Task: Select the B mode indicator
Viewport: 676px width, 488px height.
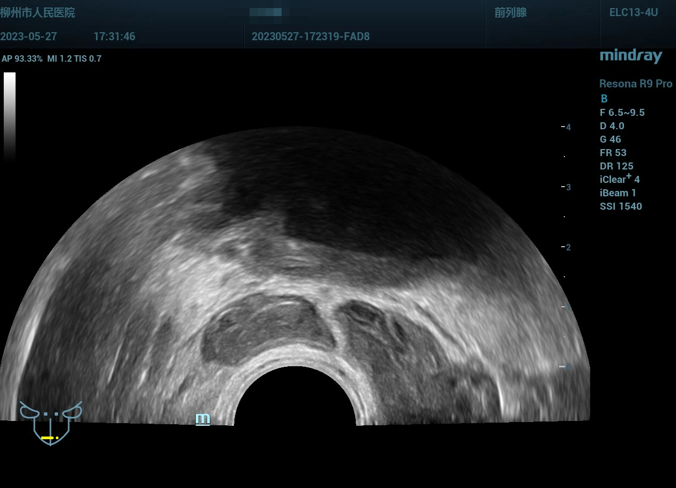Action: (604, 99)
